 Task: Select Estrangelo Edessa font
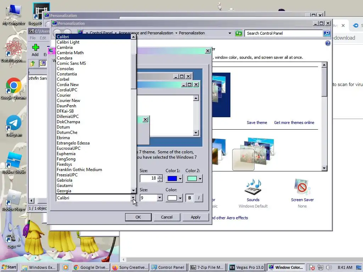point(94,143)
